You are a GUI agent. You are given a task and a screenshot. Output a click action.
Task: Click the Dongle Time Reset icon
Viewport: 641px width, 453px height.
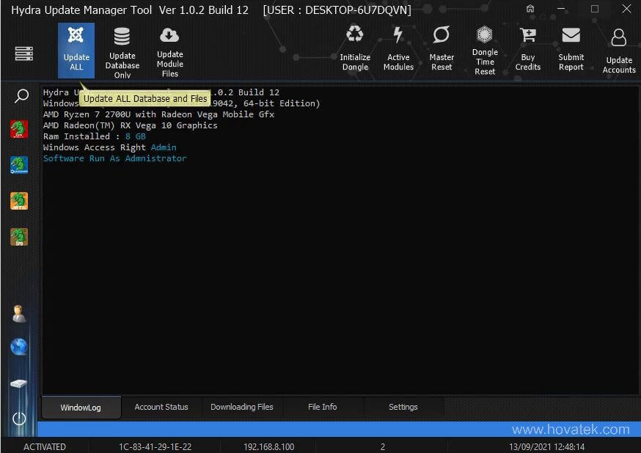pos(485,44)
